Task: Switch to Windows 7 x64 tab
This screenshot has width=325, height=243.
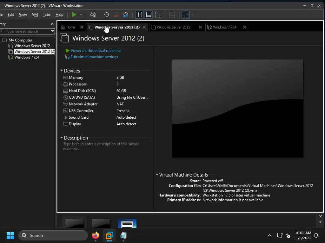Action: click(x=225, y=27)
